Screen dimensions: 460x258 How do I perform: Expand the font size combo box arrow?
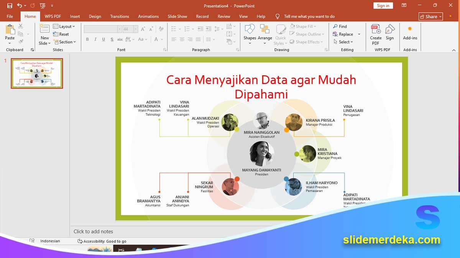(x=136, y=29)
